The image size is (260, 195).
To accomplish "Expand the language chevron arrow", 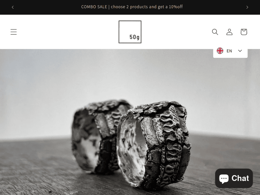I will 240,51.
